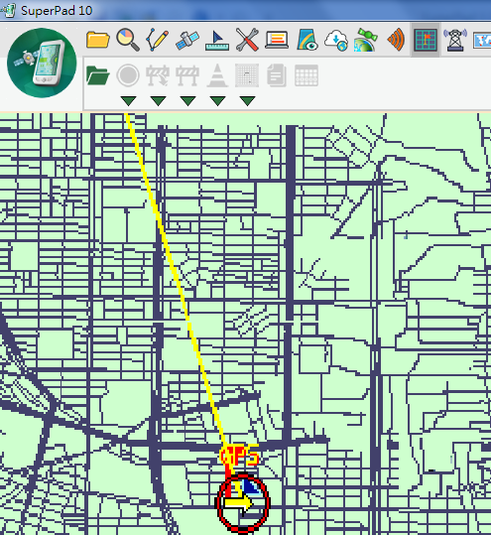Image resolution: width=491 pixels, height=535 pixels.
Task: Click the red circled GPS position marker
Action: click(x=242, y=502)
